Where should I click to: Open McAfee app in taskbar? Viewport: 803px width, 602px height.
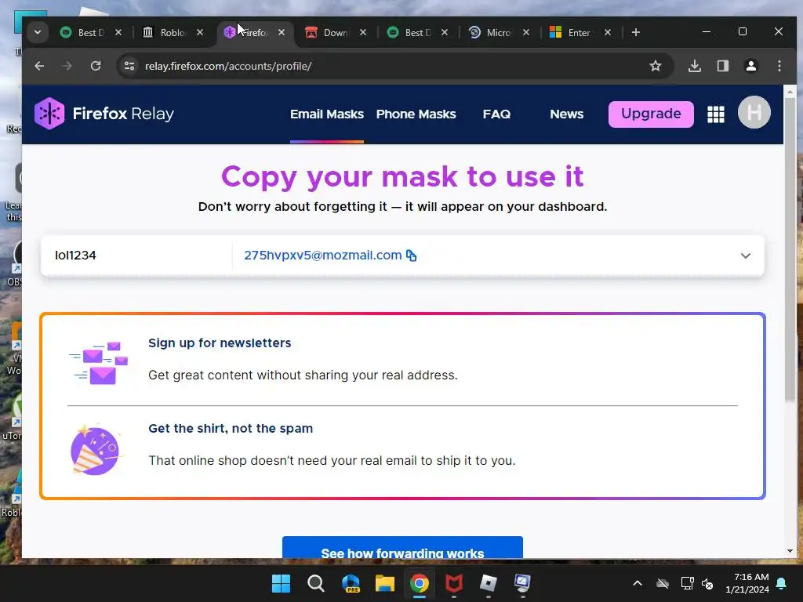454,583
